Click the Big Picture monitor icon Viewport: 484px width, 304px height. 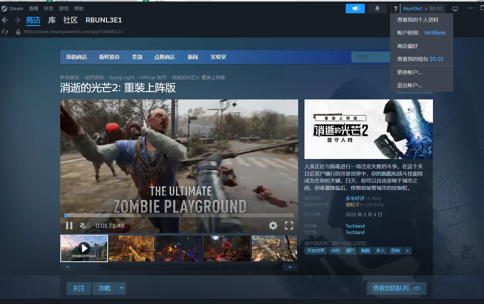pyautogui.click(x=455, y=9)
